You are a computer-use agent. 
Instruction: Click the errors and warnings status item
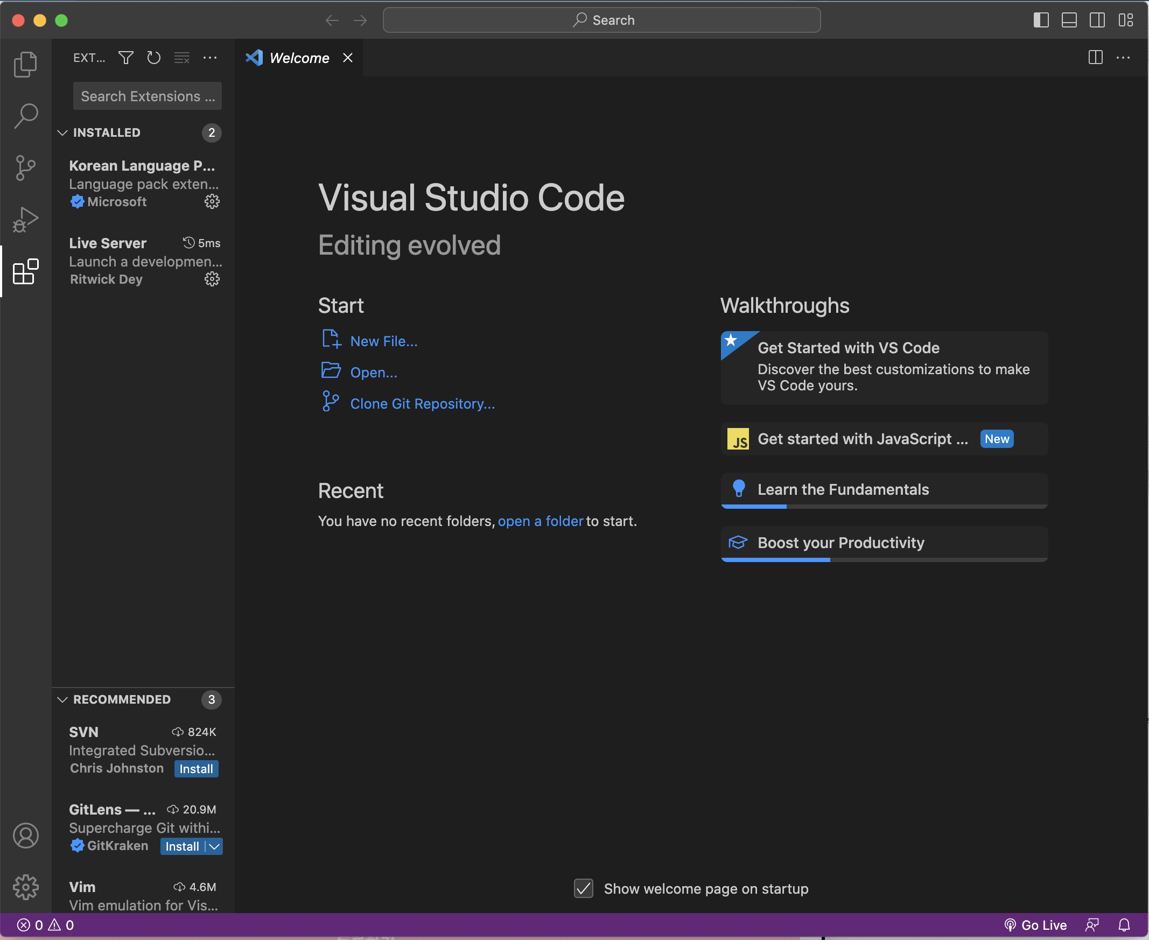pos(45,925)
